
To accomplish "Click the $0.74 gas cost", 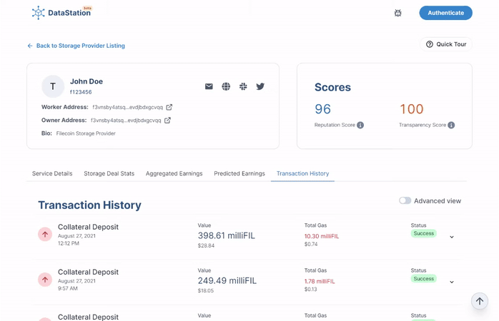I will 310,244.
